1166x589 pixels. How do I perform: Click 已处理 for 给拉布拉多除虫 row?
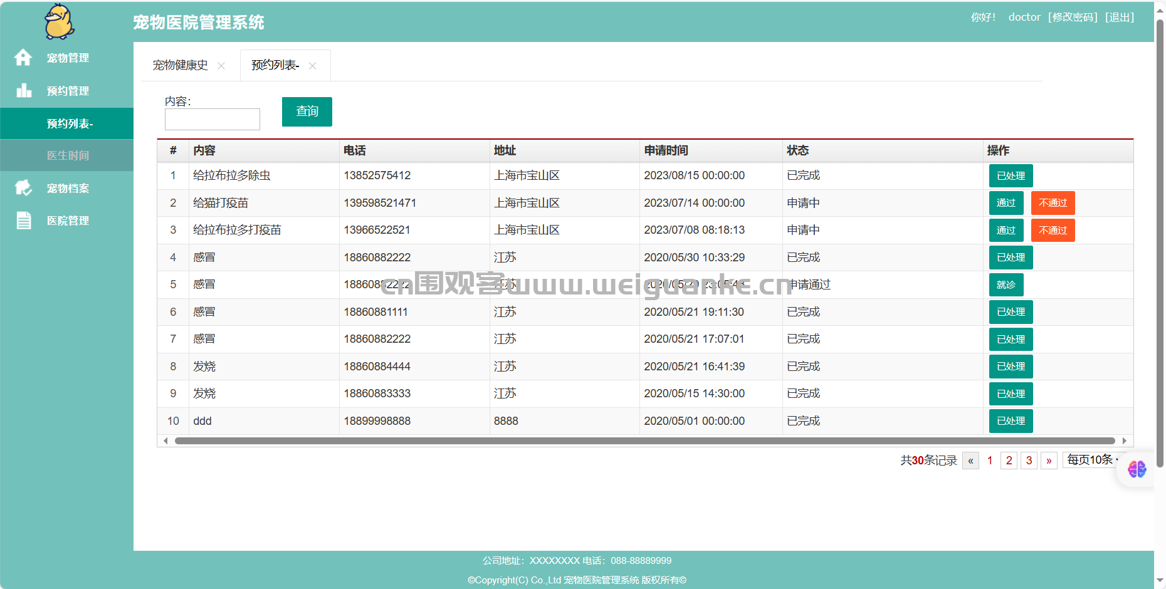[1011, 176]
